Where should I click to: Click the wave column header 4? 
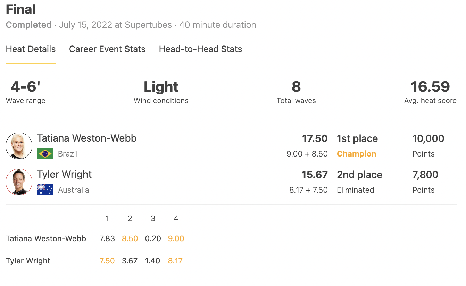176,218
